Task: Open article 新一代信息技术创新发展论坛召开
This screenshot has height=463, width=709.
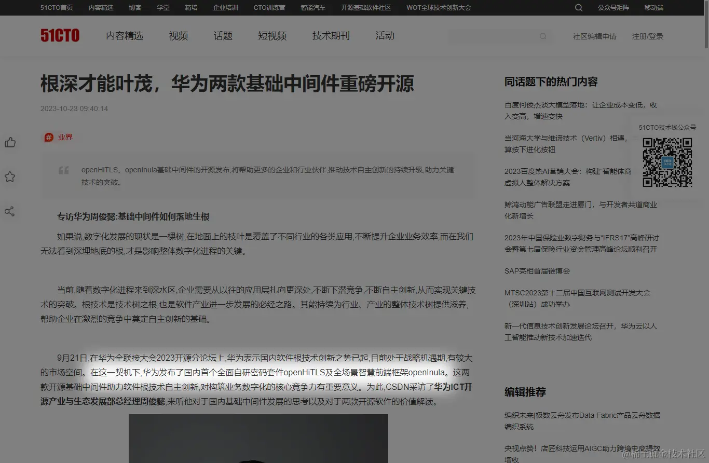Action: [x=581, y=332]
